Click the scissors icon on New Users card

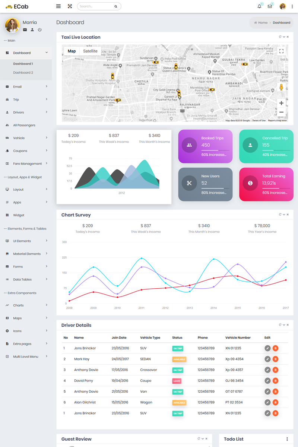pyautogui.click(x=189, y=183)
